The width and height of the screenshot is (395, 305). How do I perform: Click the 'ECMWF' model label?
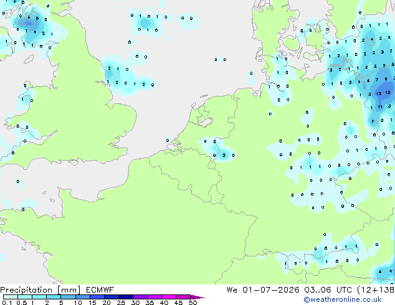[x=100, y=290]
